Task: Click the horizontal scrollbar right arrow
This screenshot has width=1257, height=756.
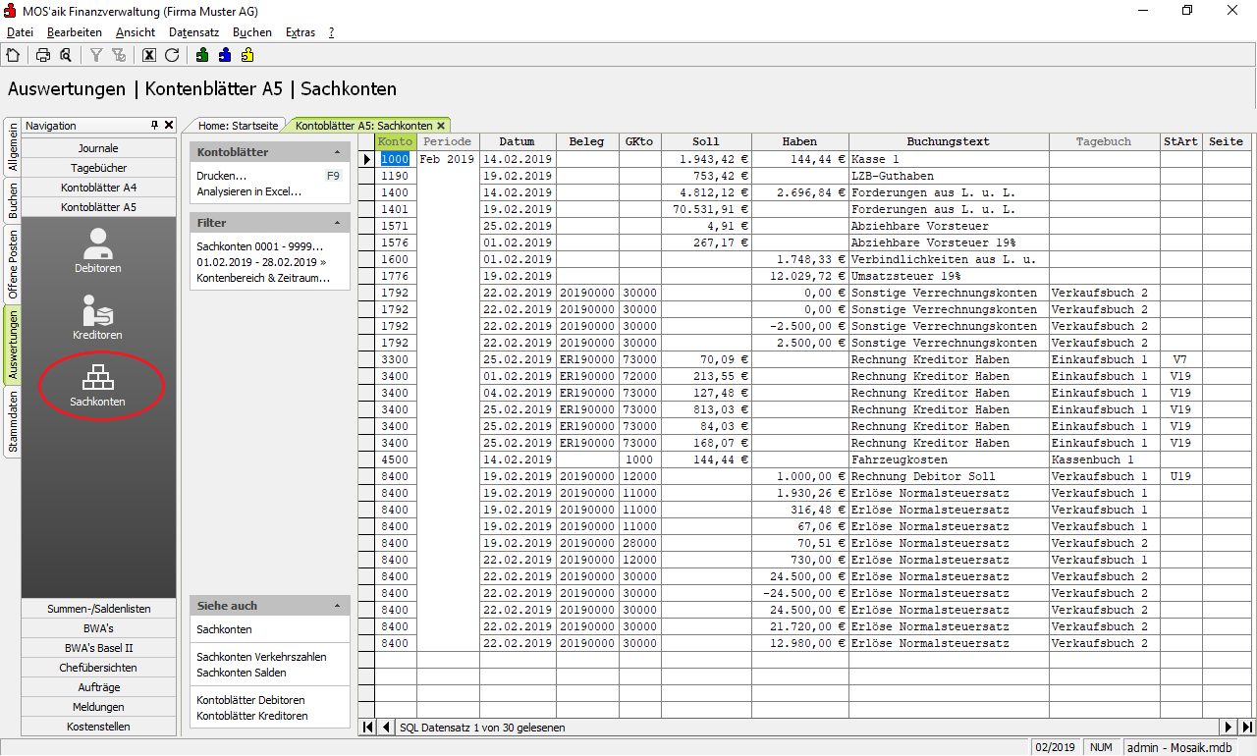Action: (x=1229, y=728)
